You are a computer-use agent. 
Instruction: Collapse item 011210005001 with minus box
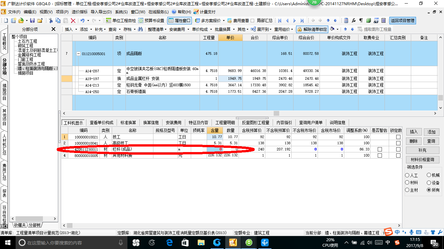[x=78, y=54]
